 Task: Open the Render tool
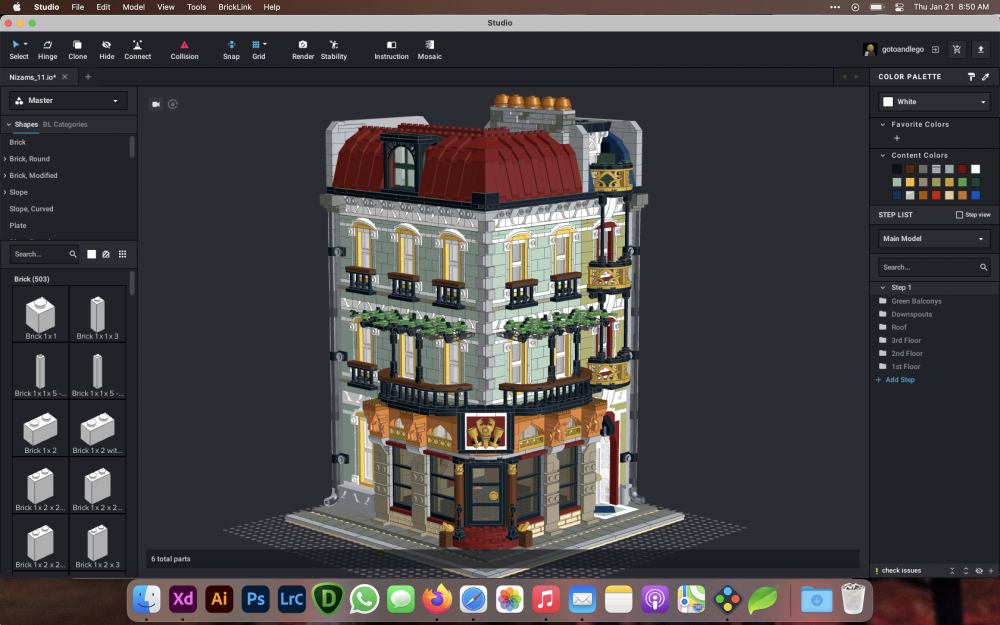point(303,49)
